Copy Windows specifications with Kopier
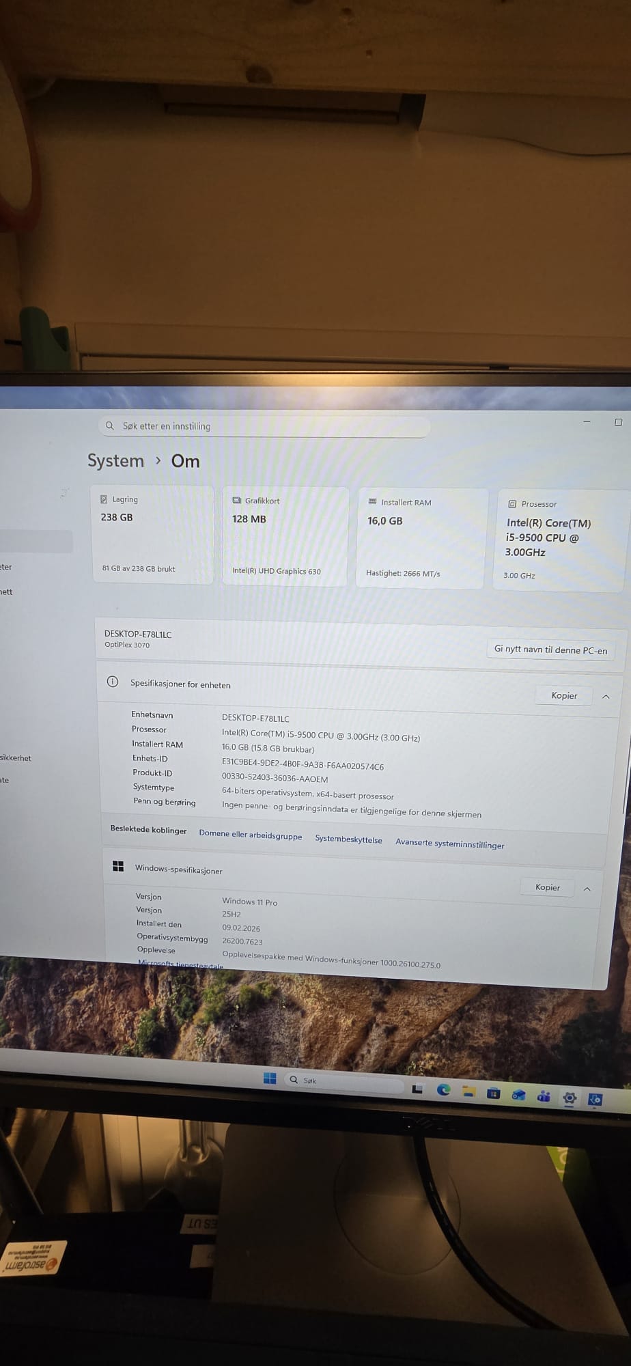This screenshot has height=1366, width=631. click(x=548, y=887)
